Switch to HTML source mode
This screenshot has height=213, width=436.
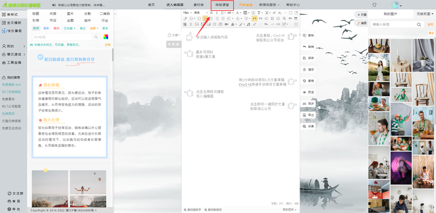pos(278,24)
